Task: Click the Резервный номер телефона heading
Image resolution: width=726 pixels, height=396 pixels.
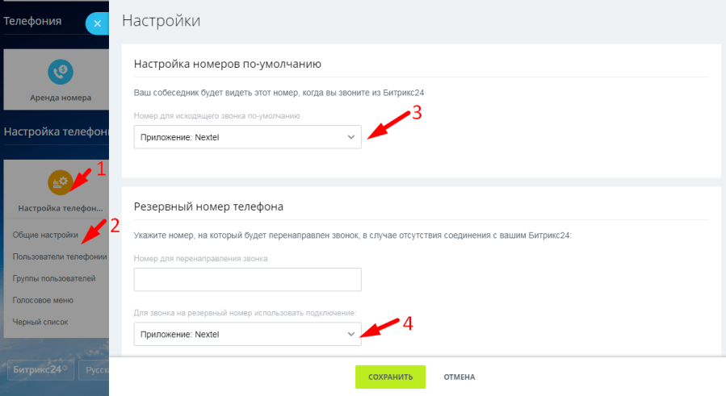Action: click(x=208, y=206)
